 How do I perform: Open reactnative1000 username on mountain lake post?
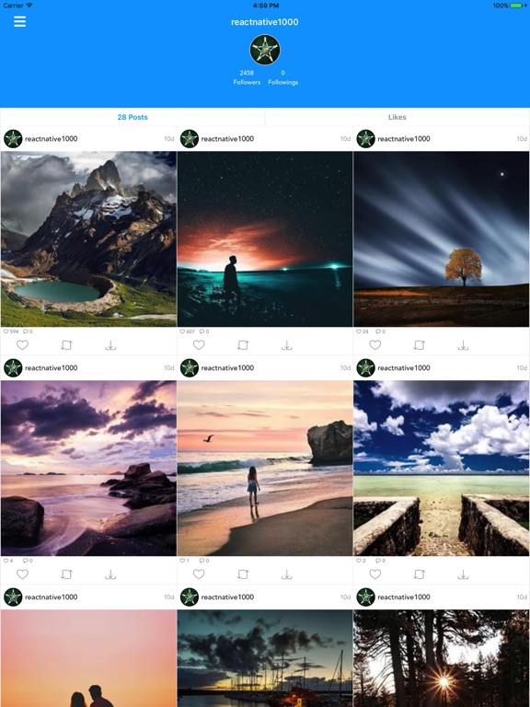coord(52,139)
